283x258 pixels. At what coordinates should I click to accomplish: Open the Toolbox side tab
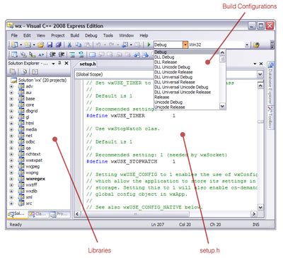[x=270, y=117]
